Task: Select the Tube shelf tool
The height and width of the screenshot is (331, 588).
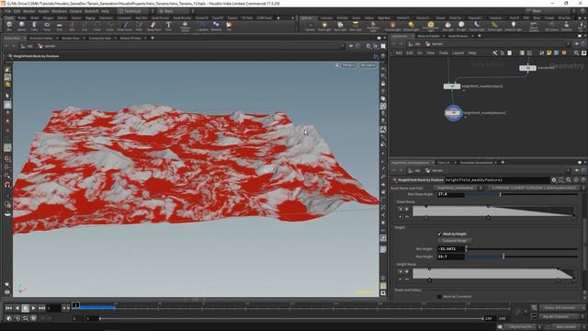Action: click(34, 26)
